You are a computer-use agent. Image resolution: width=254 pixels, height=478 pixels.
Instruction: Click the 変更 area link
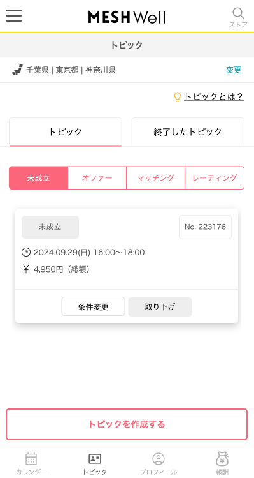[x=234, y=70]
